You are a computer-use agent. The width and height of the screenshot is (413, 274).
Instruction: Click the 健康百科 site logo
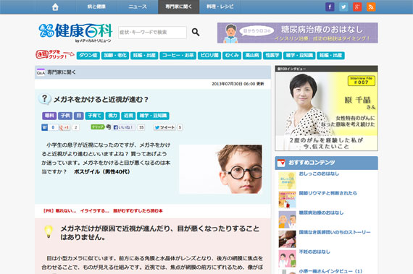point(75,33)
